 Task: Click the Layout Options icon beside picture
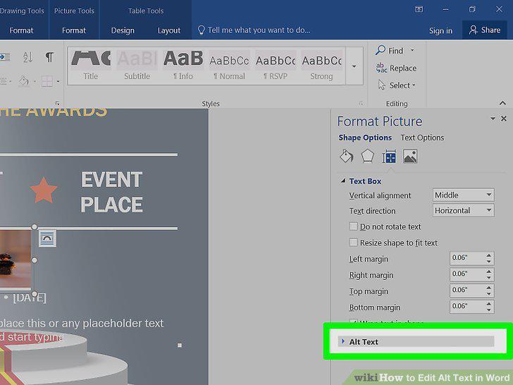tap(47, 238)
